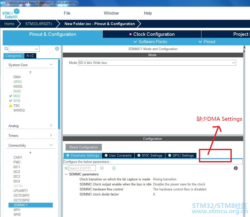Viewport: 250px width, 217px height.
Task: Switch to the Pinout & Configuration tab
Action: tap(53, 34)
